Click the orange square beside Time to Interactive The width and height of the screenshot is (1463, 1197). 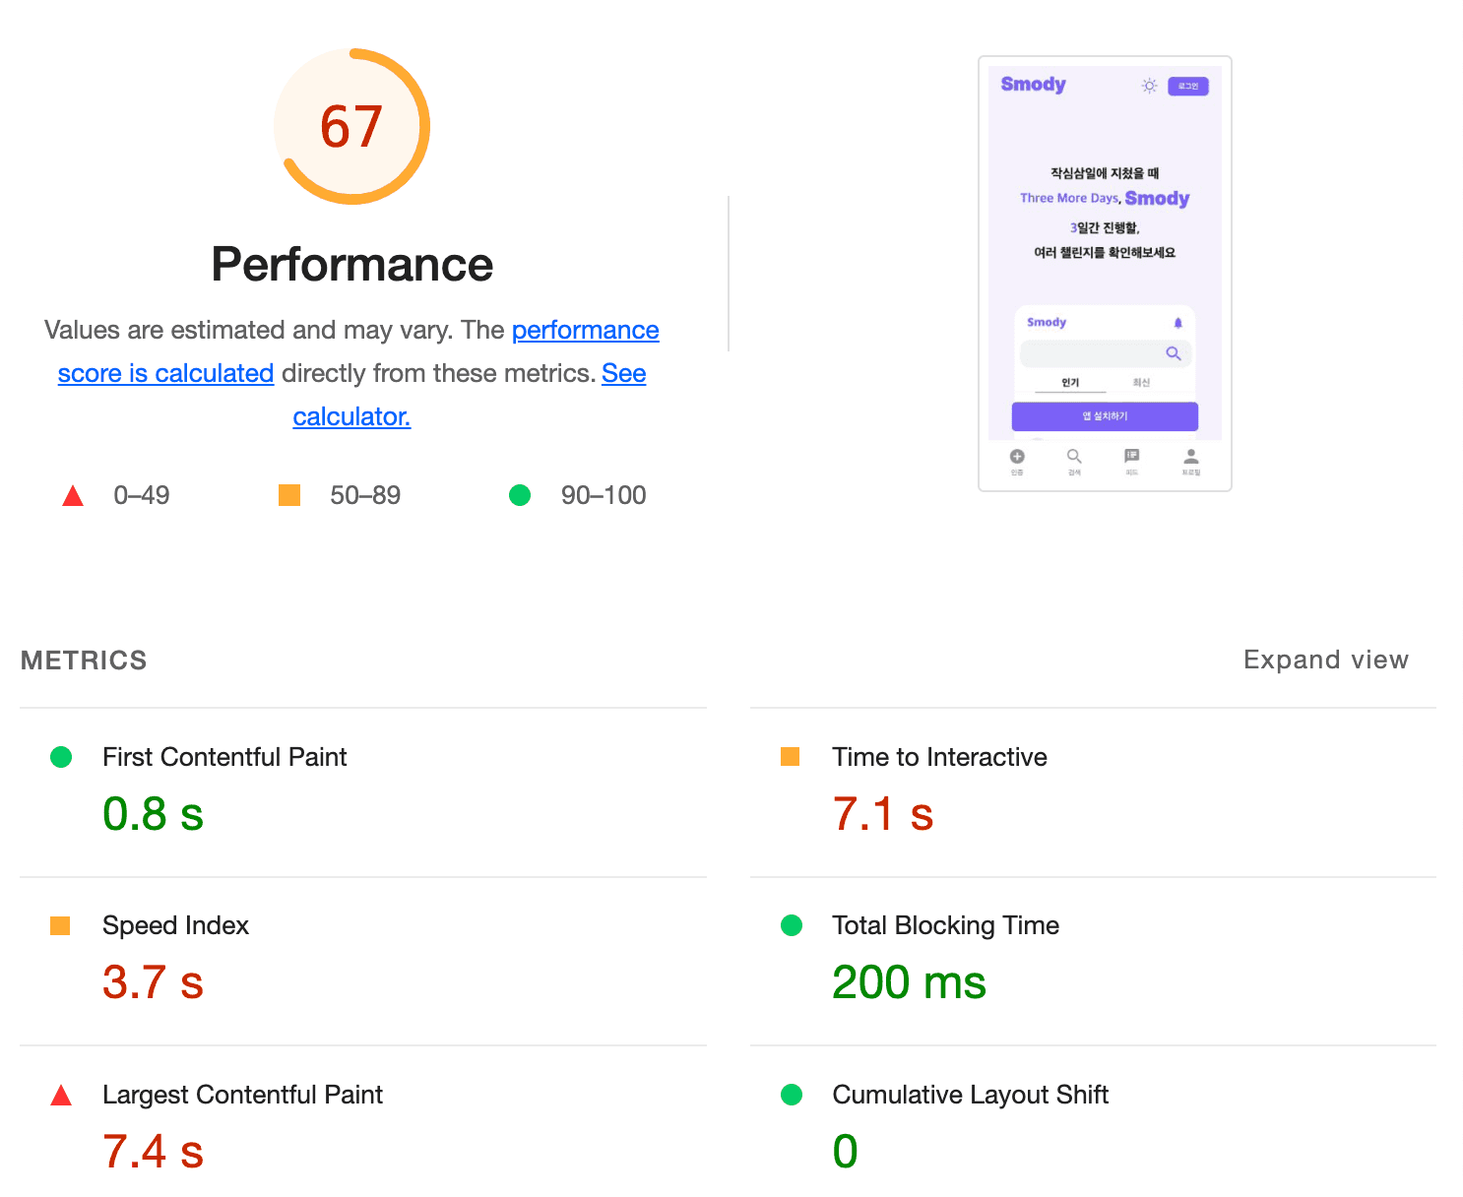coord(790,757)
